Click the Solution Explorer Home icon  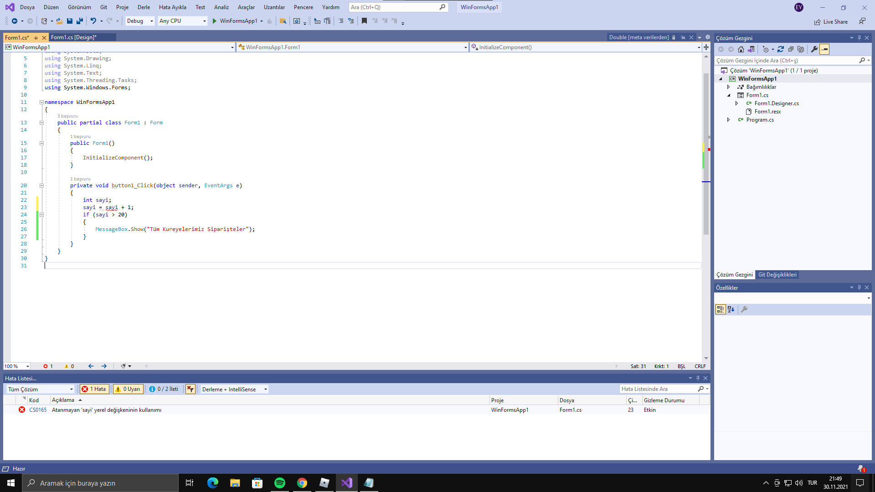[x=741, y=49]
